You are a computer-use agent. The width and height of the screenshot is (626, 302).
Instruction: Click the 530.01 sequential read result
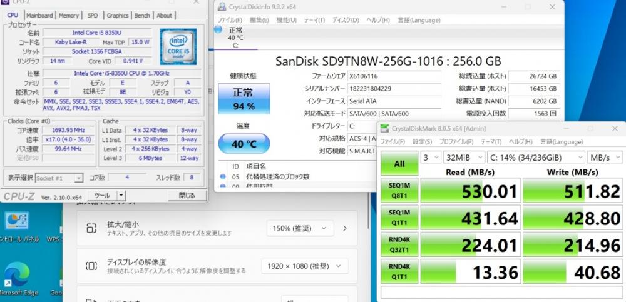(x=471, y=191)
